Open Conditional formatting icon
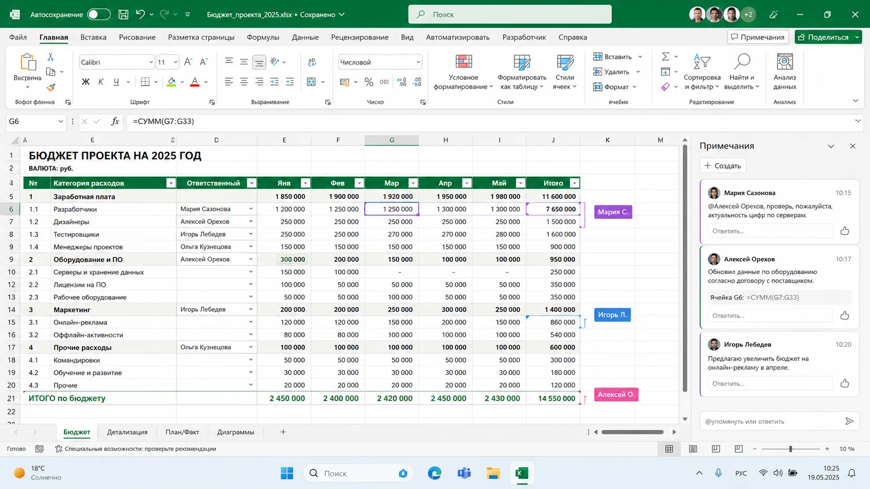870x489 pixels. [463, 62]
